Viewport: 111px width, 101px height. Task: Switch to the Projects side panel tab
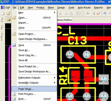(x=2, y=37)
